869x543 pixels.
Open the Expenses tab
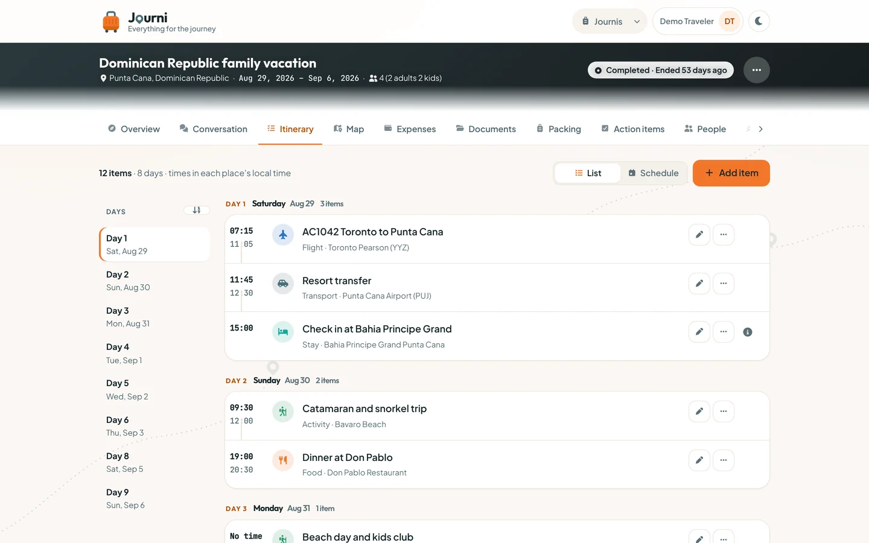click(x=410, y=129)
